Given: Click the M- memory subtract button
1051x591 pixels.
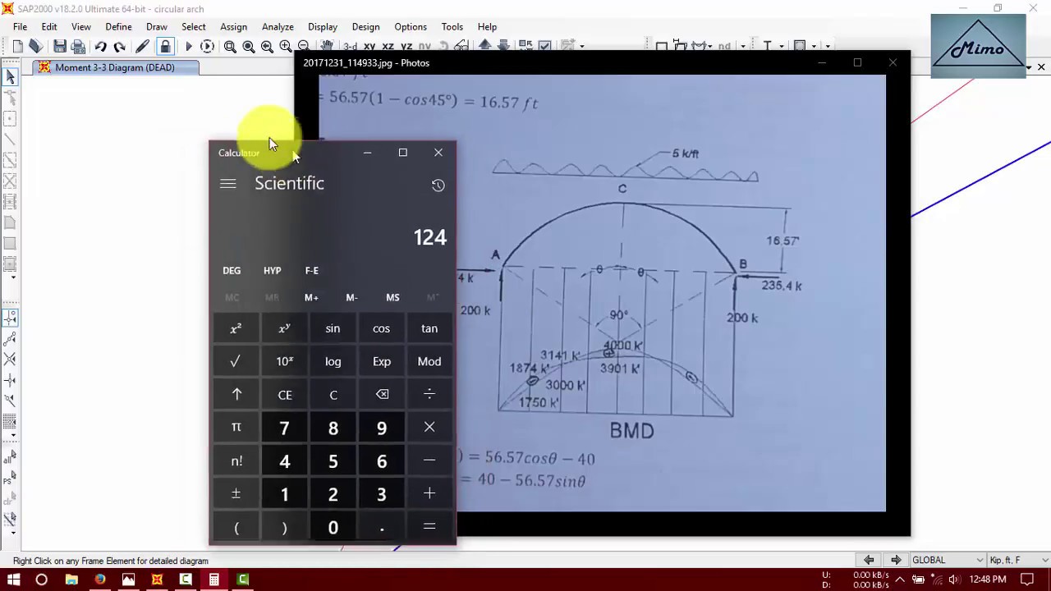Looking at the screenshot, I should point(351,297).
